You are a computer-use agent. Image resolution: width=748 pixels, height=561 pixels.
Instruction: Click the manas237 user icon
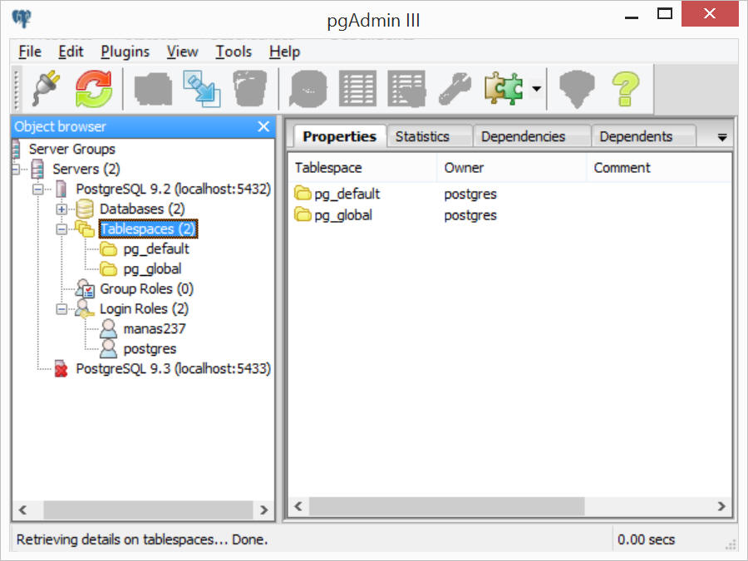coord(108,328)
